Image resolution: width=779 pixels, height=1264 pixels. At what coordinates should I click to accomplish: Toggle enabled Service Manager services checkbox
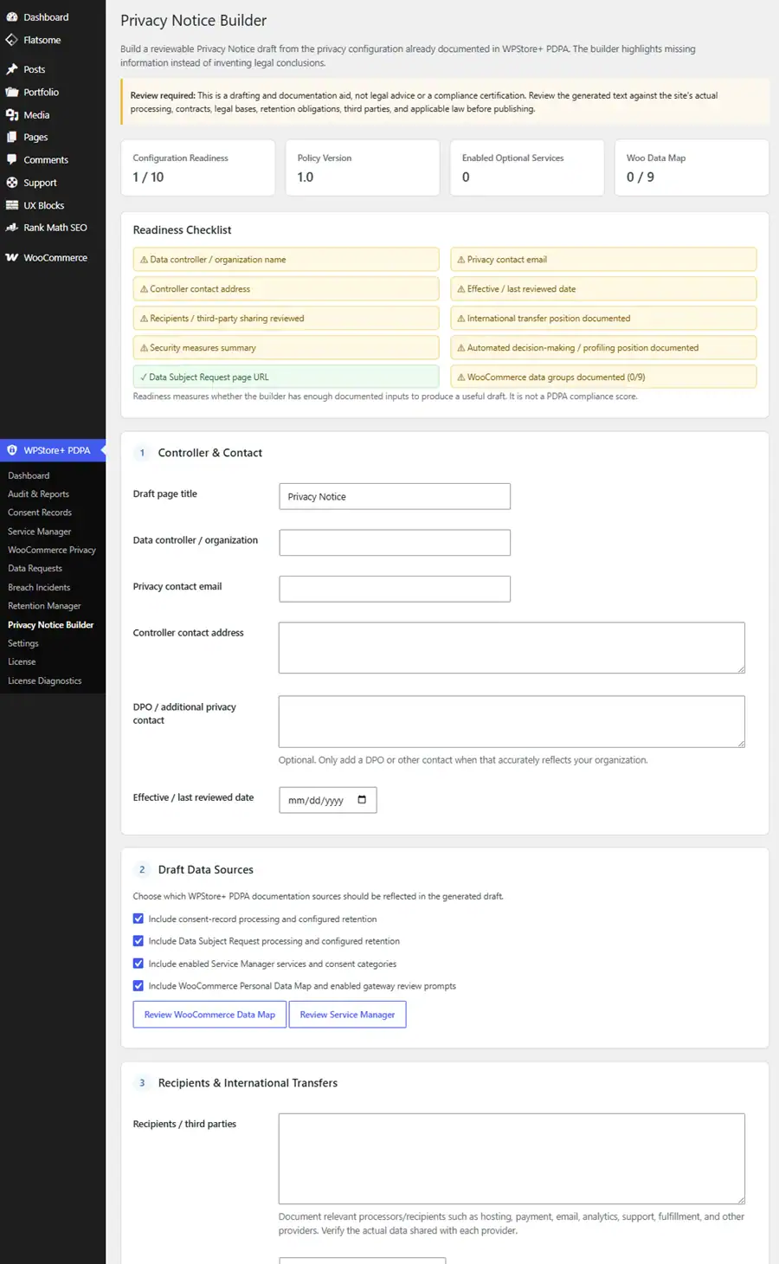[138, 964]
